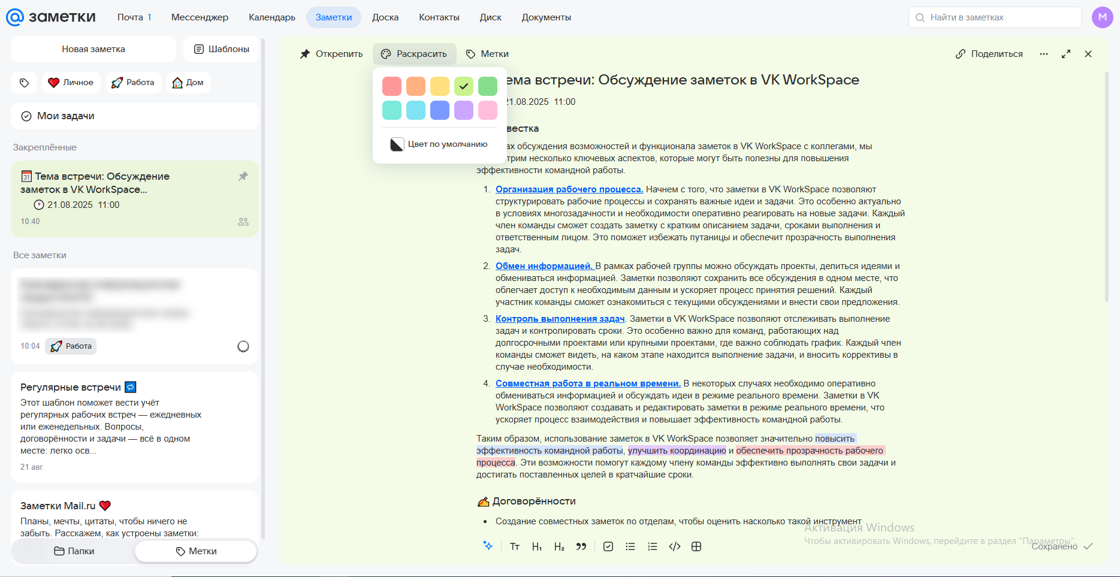Click the AI assistant sparkle icon
1120x577 pixels.
tap(488, 546)
